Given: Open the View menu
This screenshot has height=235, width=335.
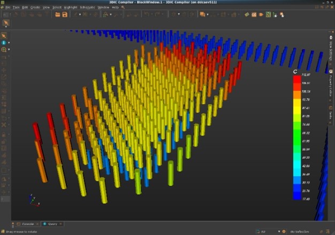Looking at the screenshot, I should coord(46,7).
